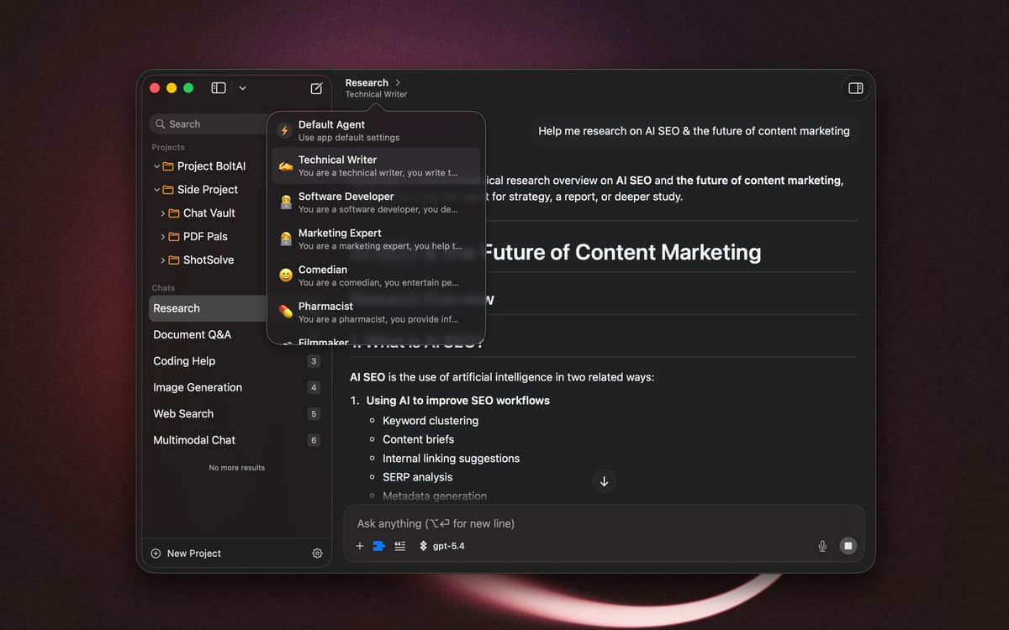The width and height of the screenshot is (1009, 630).
Task: Click the microphone voice input icon
Action: click(x=822, y=546)
